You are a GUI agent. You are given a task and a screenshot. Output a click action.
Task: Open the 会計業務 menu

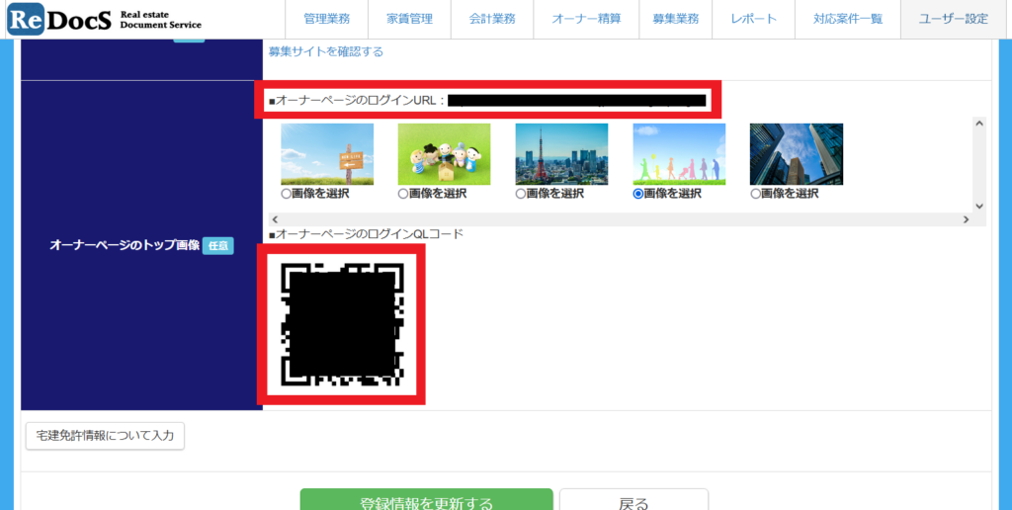tap(492, 20)
